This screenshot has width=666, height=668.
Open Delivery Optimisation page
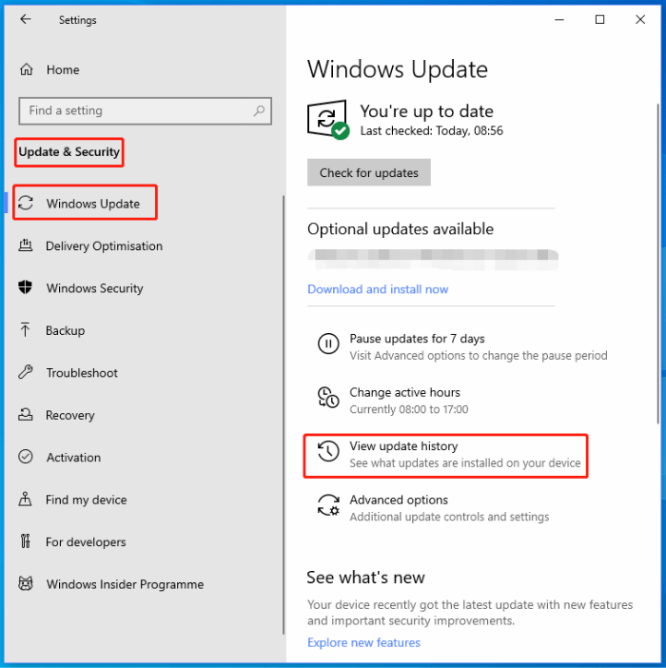tap(104, 246)
